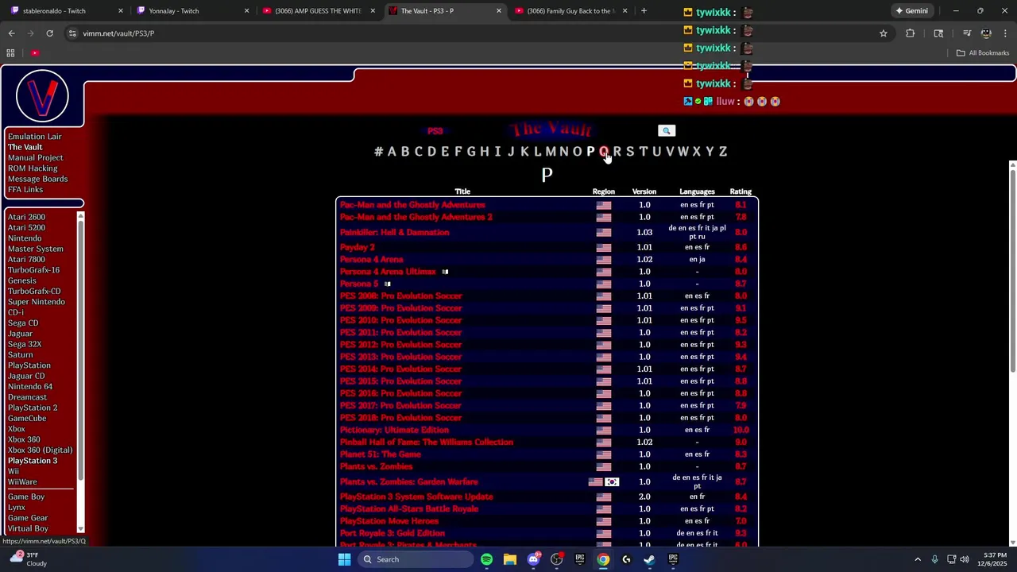This screenshot has height=572, width=1017.
Task: Click the Region column header
Action: click(603, 191)
